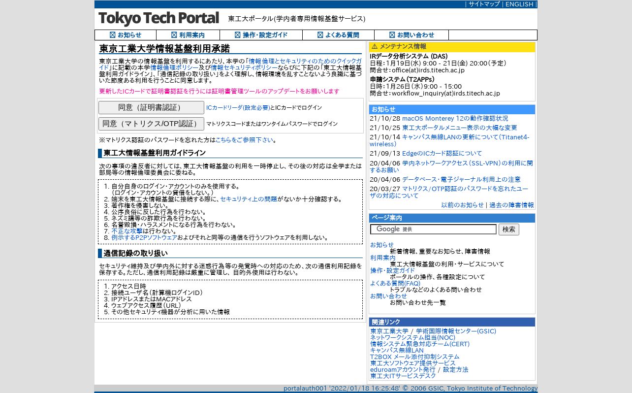This screenshot has width=632, height=393.
Task: Open the 設定方法 link beside eduroam
Action: pyautogui.click(x=455, y=370)
